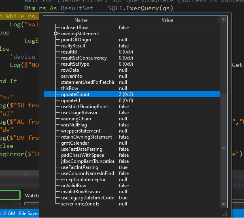Select the invalidRowReason row

132,192
